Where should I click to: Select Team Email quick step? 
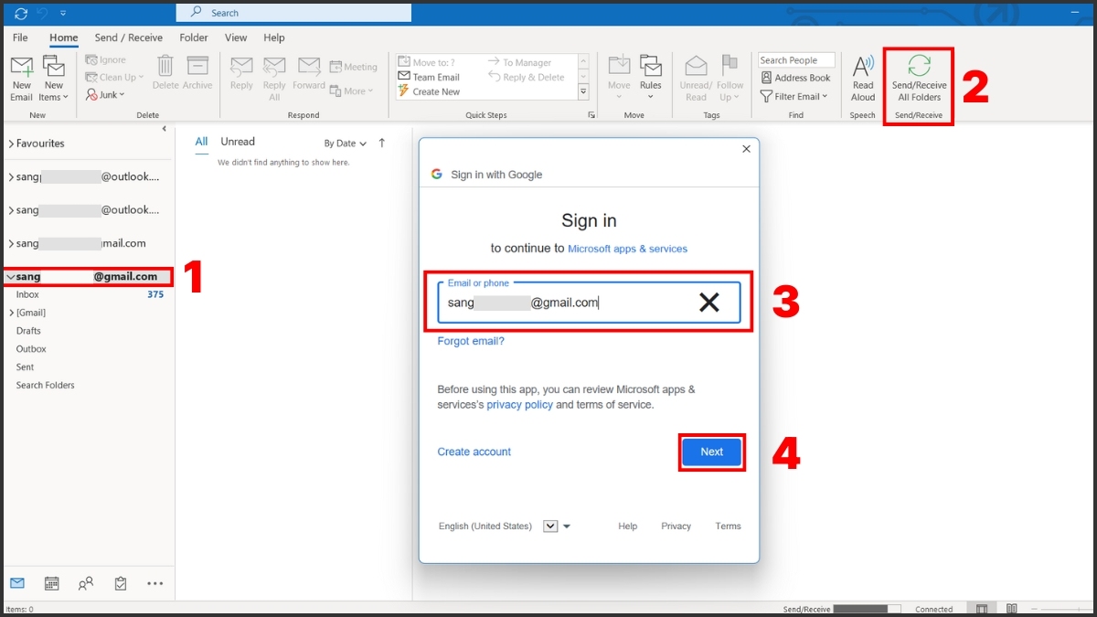tap(430, 78)
